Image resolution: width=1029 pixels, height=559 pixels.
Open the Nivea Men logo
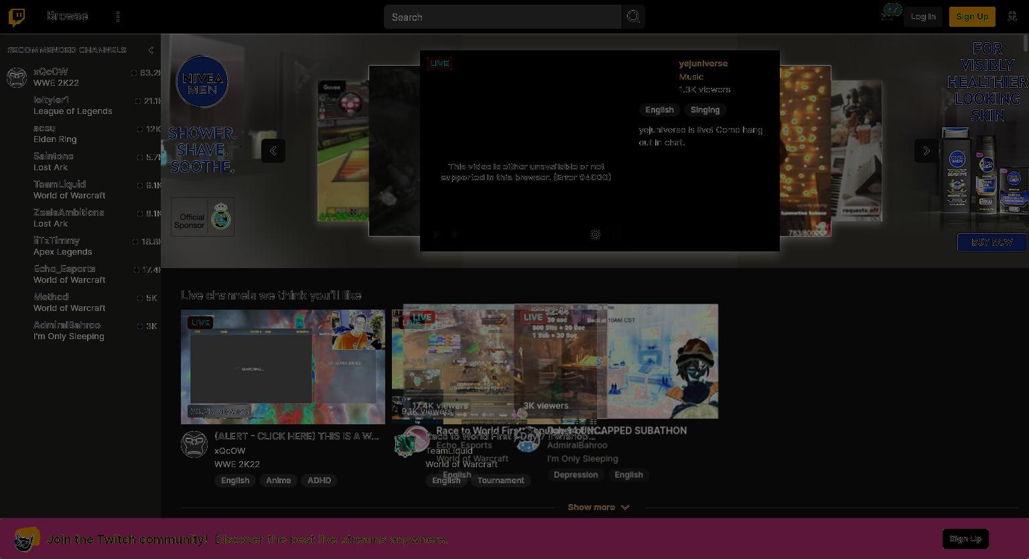(202, 81)
